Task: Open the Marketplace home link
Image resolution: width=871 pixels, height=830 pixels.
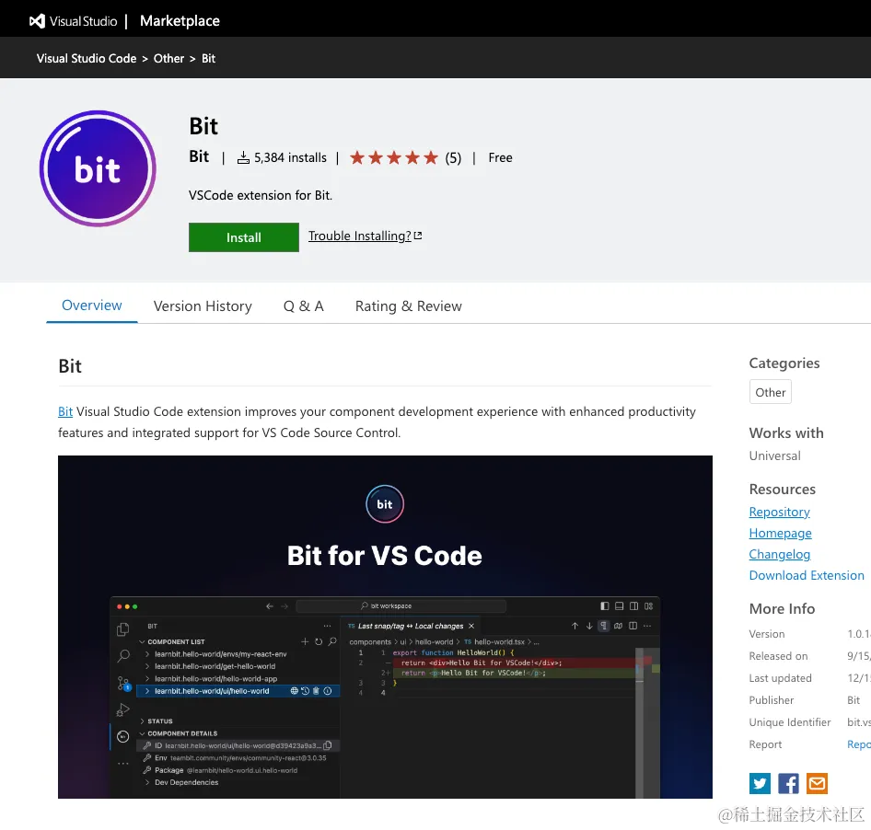Action: point(180,21)
